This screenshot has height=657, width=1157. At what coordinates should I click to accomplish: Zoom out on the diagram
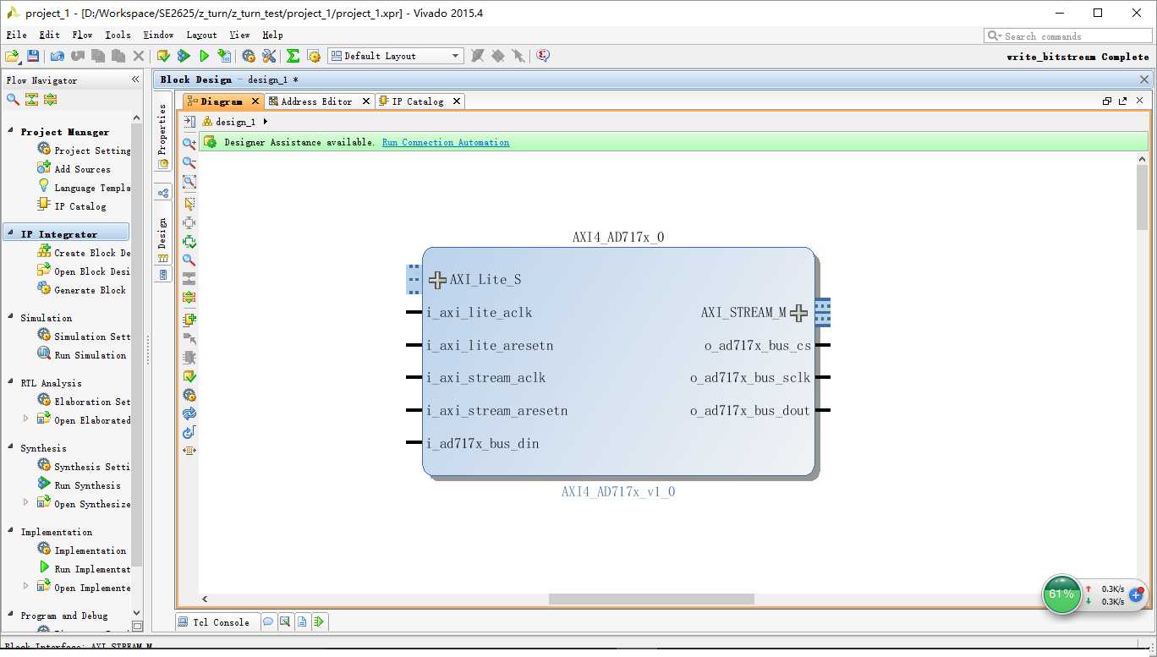pyautogui.click(x=189, y=162)
